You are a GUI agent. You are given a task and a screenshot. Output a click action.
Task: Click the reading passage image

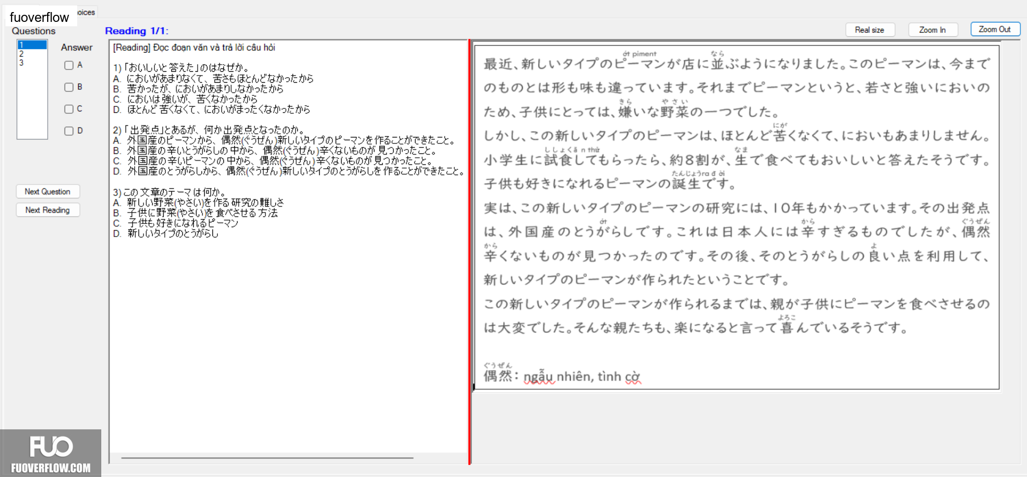click(737, 217)
